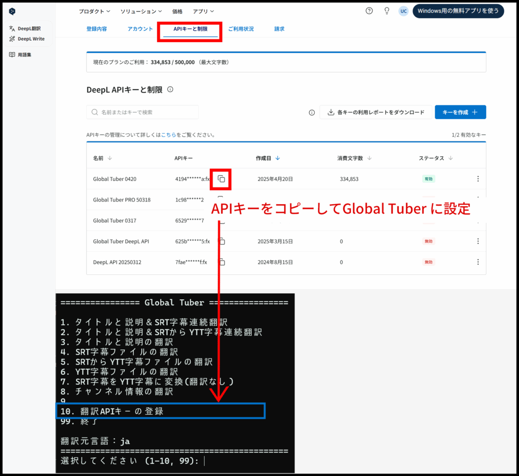Viewport: 519px width, 476px height.
Task: Click terminal line 8. チャンネル情報の翻訳
Action: click(117, 391)
